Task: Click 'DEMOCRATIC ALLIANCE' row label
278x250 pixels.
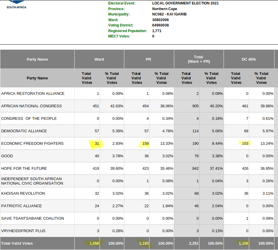Action: tap(24, 131)
